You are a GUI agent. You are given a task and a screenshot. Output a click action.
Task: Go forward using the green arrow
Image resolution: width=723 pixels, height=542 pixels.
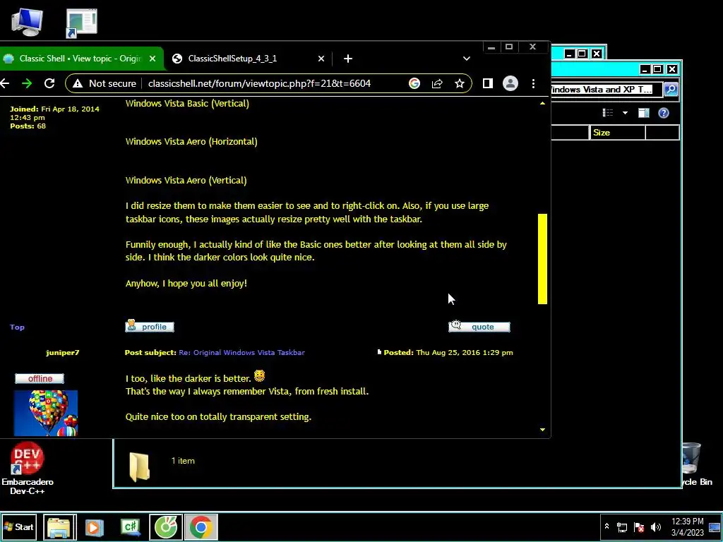pyautogui.click(x=27, y=83)
